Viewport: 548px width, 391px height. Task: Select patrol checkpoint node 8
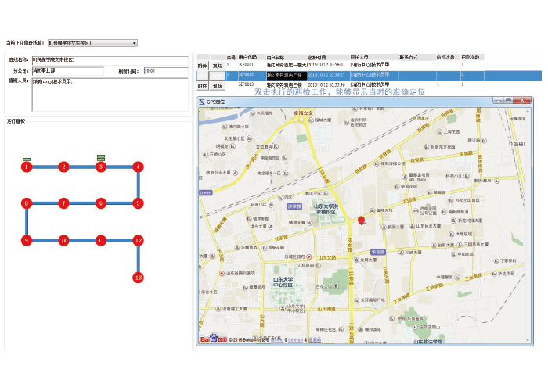(x=26, y=203)
